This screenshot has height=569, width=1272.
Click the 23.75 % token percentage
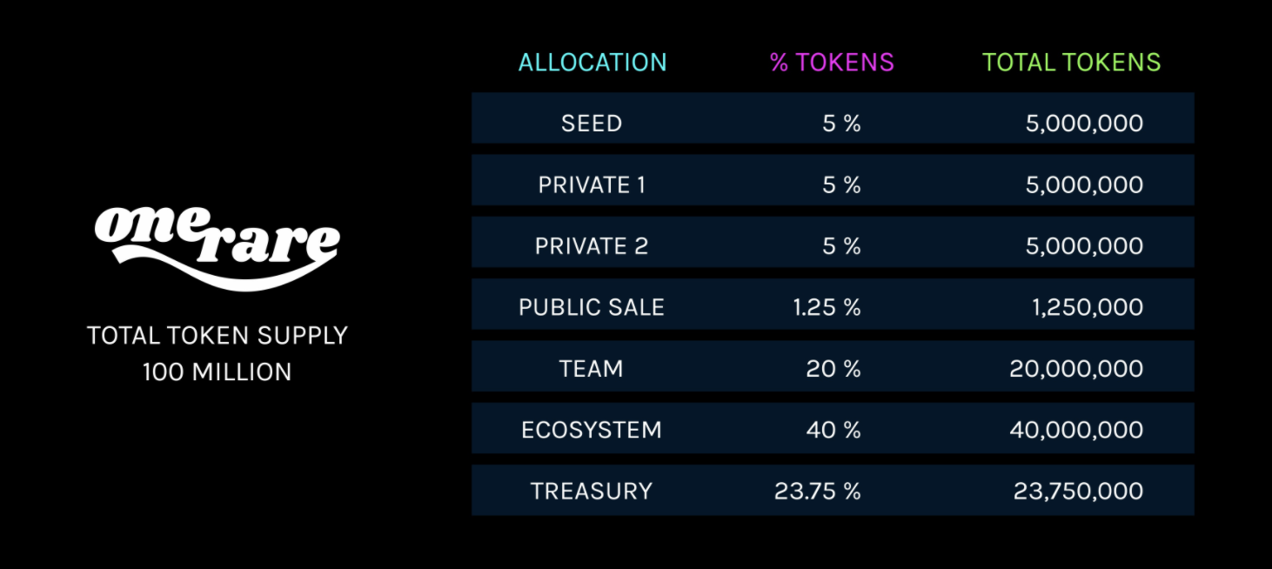click(817, 492)
